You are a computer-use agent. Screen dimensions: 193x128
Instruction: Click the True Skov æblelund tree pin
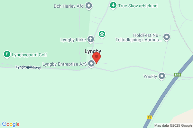[x=113, y=5]
